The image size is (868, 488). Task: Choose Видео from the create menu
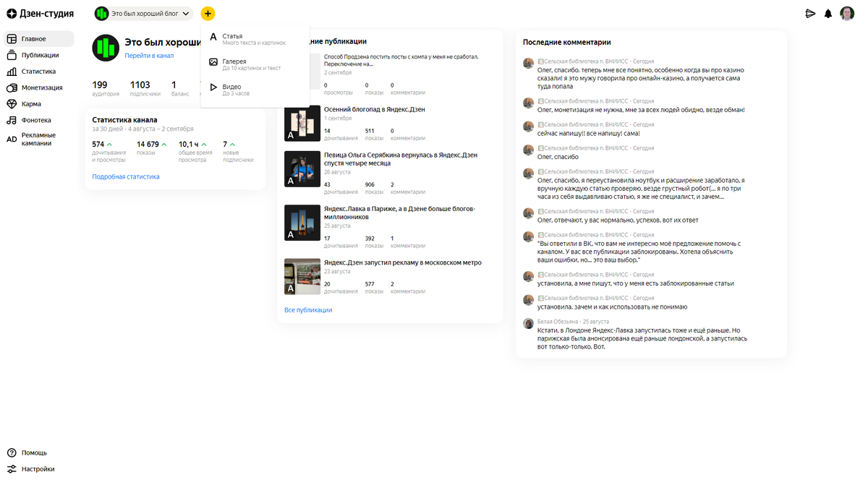coord(255,90)
